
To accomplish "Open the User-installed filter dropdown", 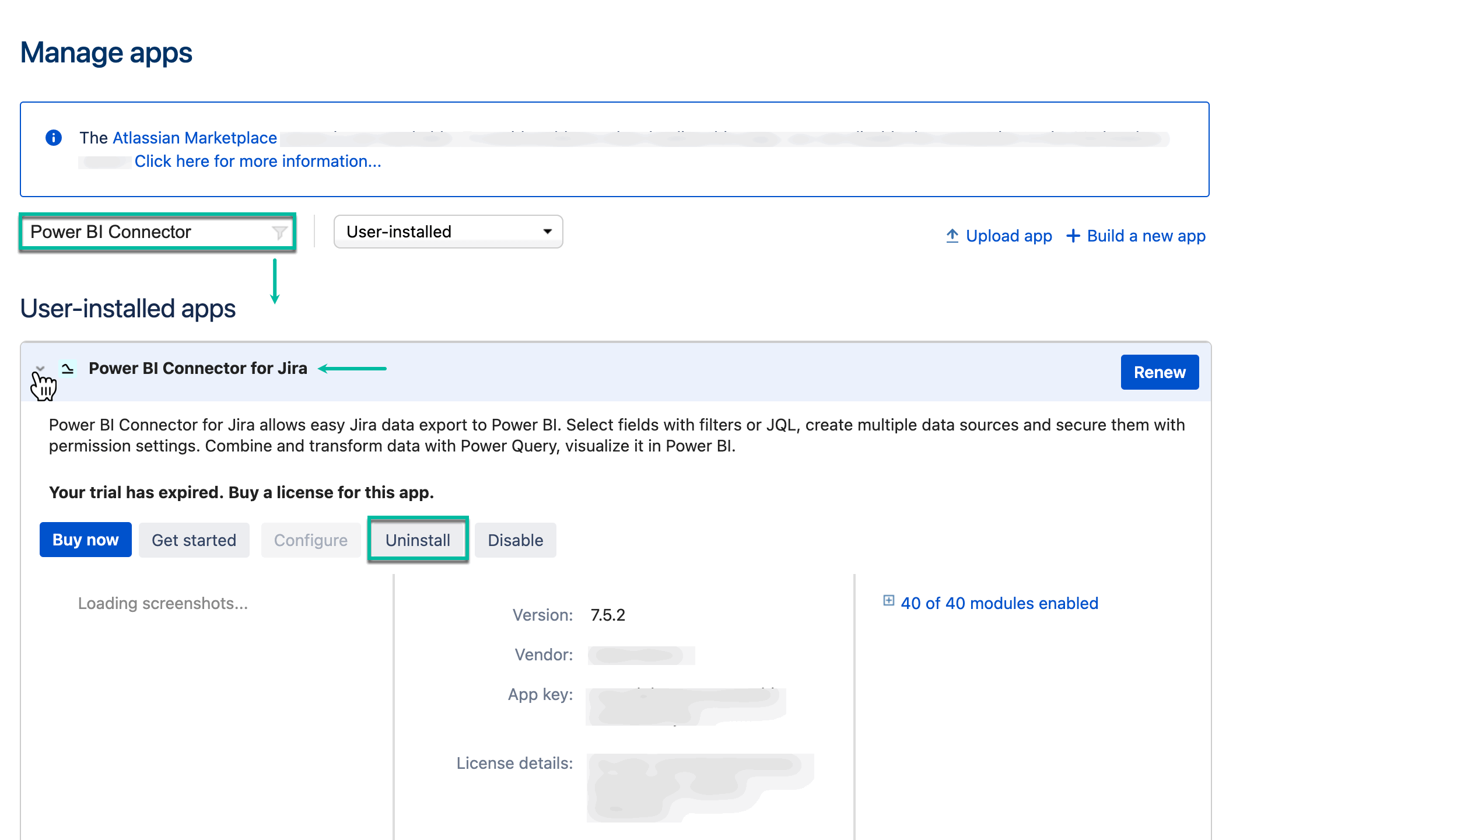I will pyautogui.click(x=448, y=232).
